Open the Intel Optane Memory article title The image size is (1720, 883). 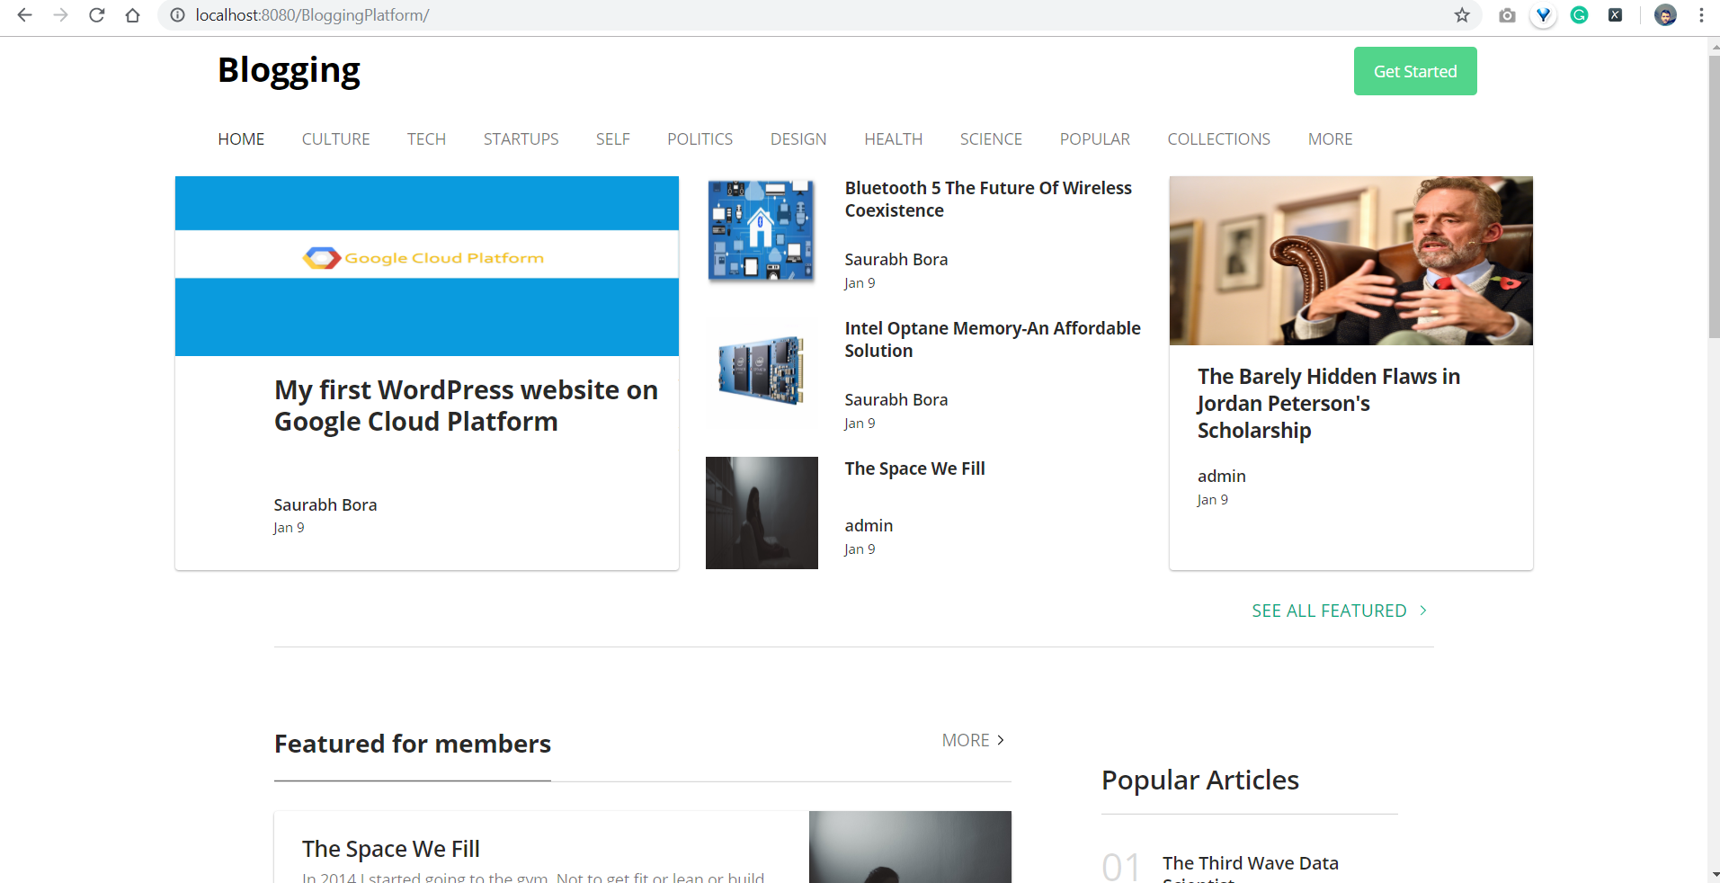(x=993, y=339)
